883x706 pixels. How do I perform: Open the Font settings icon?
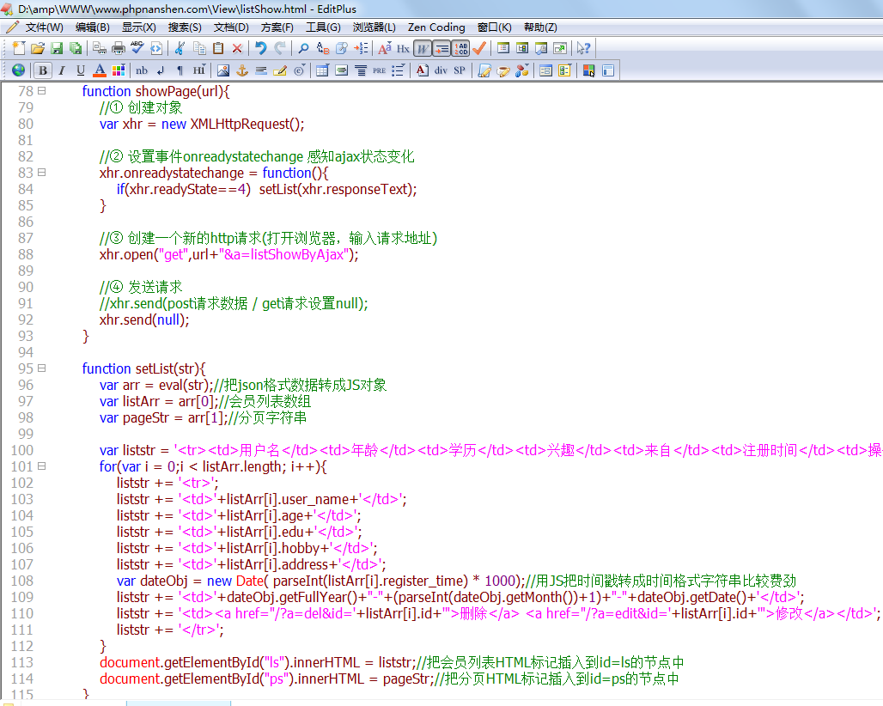(385, 48)
